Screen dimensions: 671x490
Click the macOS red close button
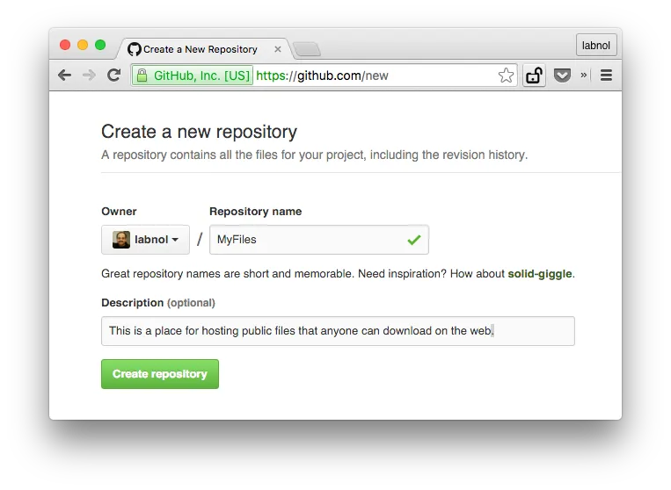(x=65, y=45)
